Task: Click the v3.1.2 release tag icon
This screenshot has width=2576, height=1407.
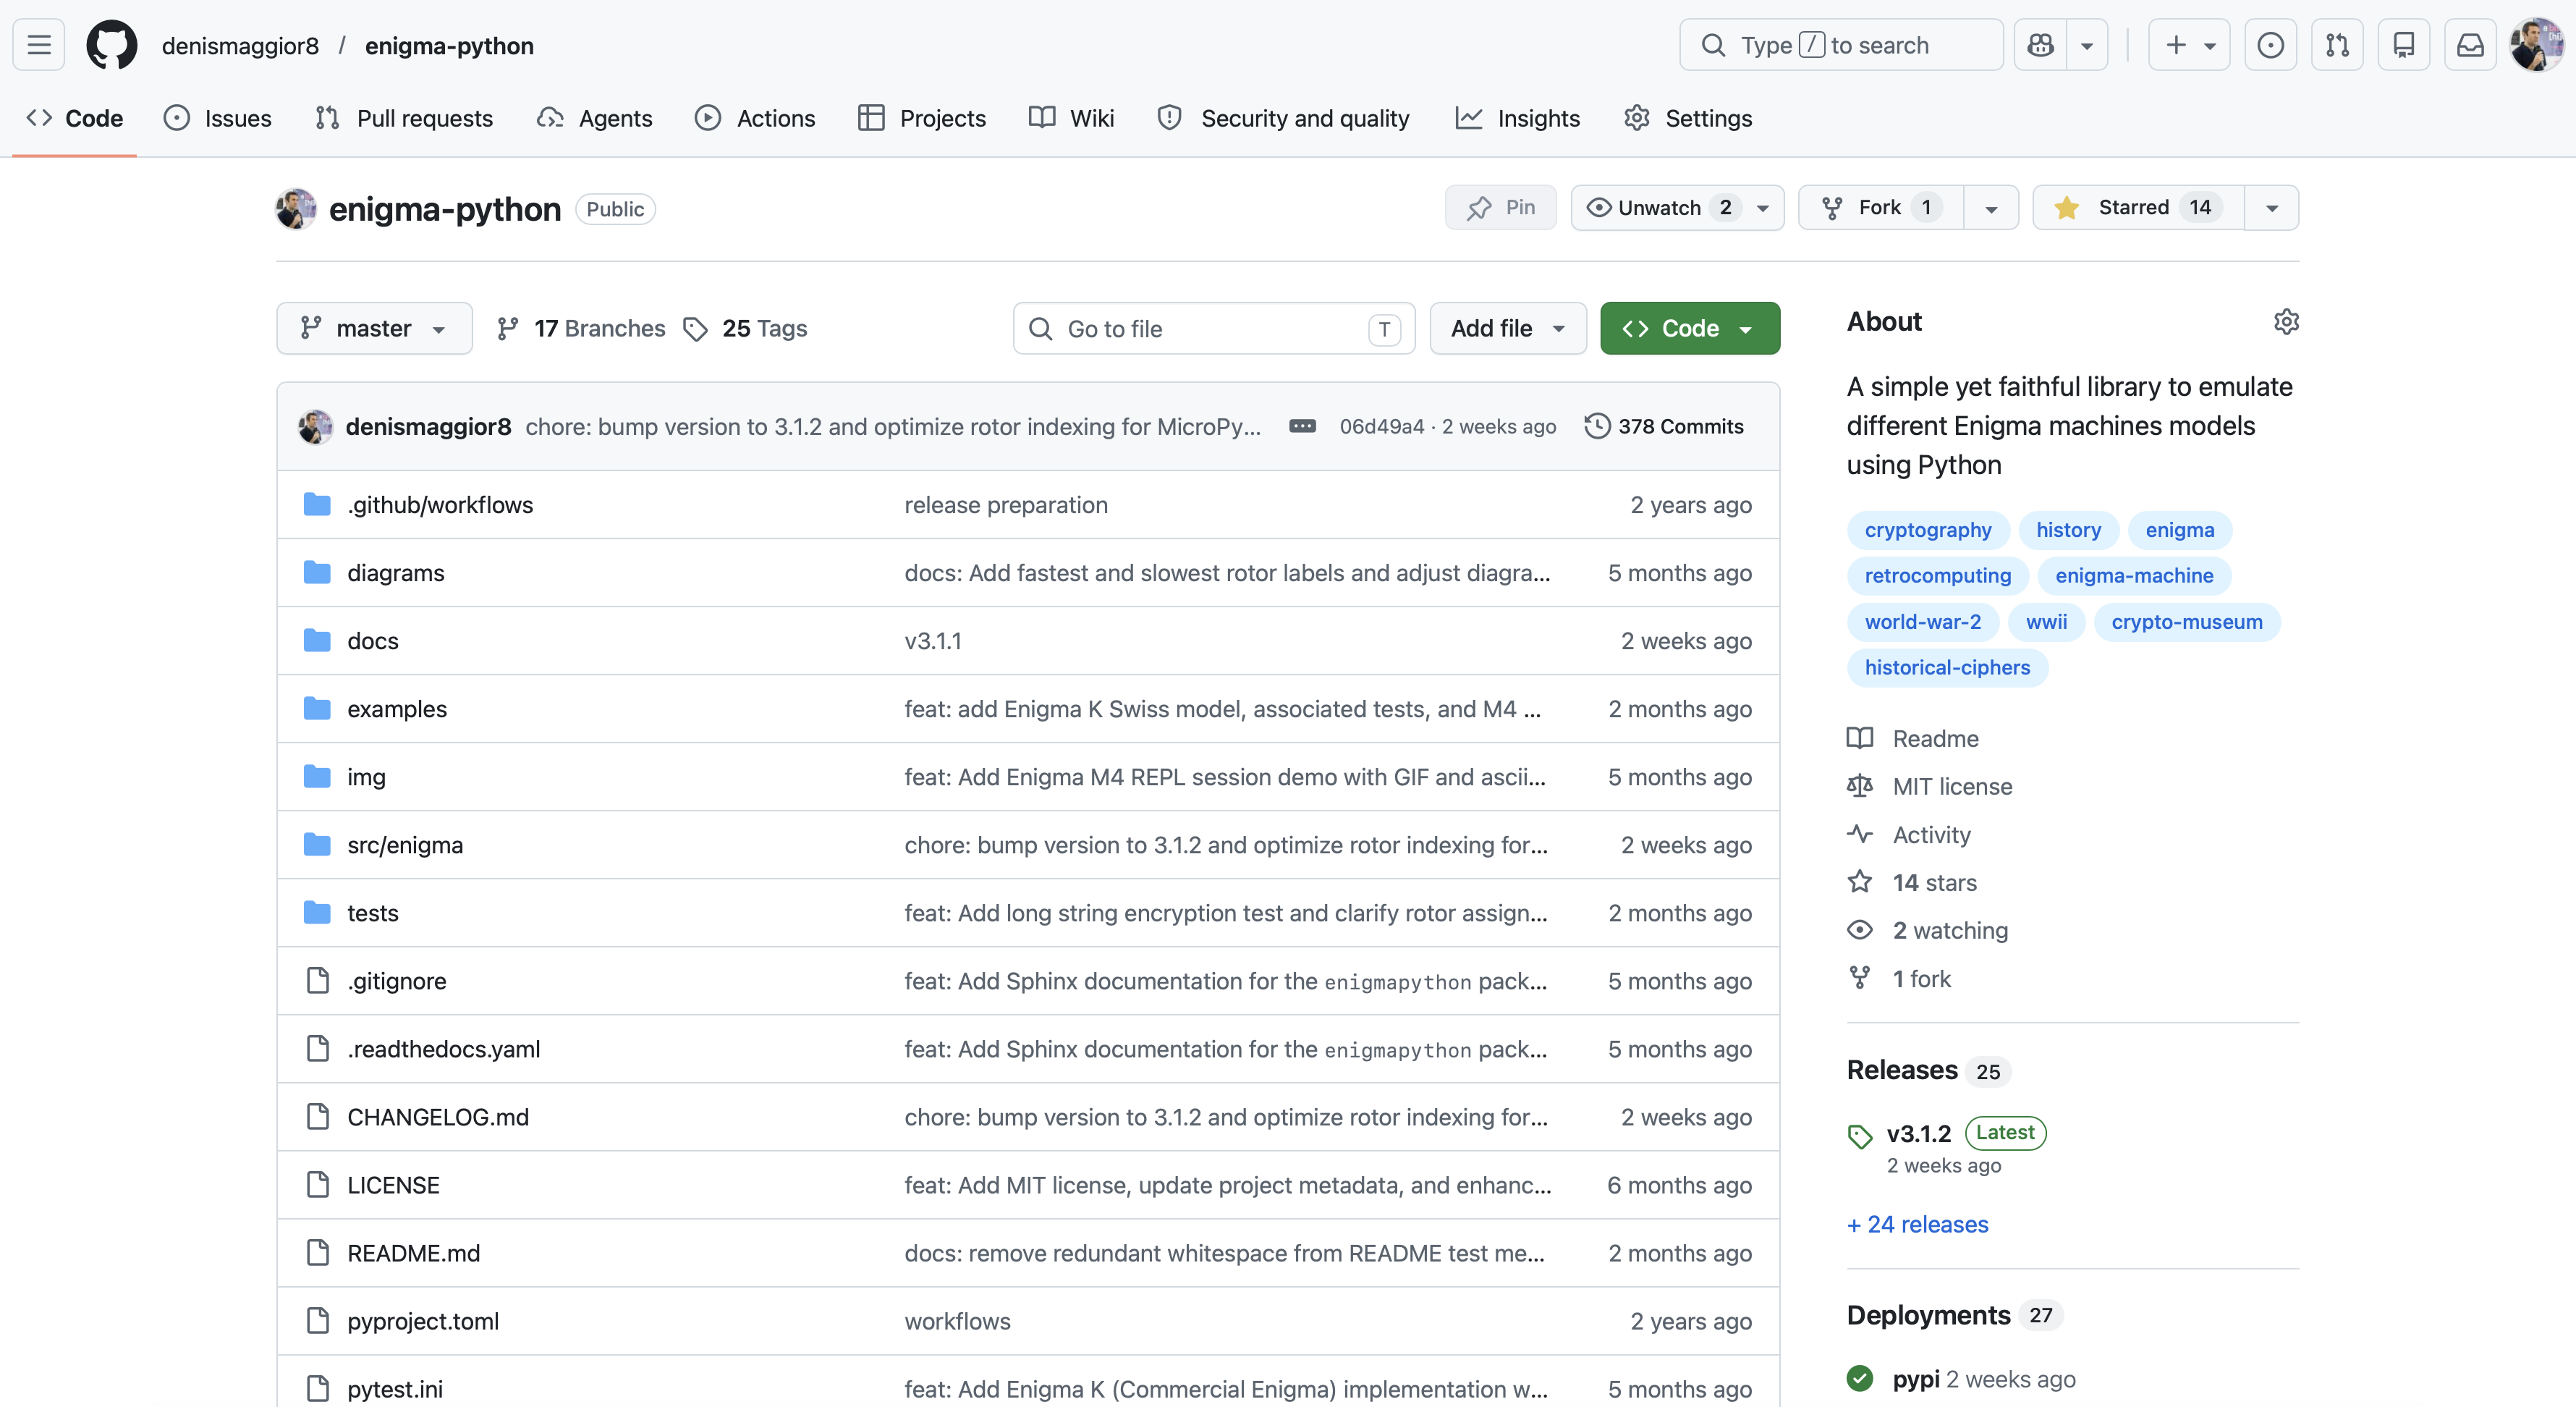Action: [1860, 1136]
